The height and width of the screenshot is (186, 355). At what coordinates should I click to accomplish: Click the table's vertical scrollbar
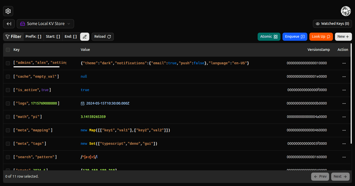click(351, 94)
